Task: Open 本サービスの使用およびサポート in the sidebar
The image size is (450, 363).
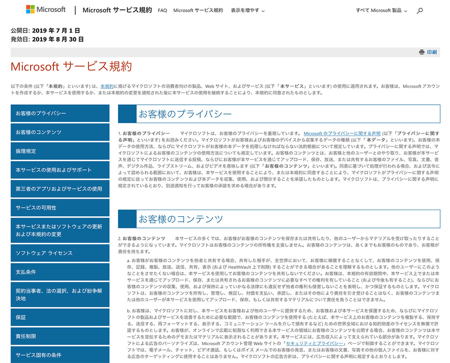Action: 60,170
